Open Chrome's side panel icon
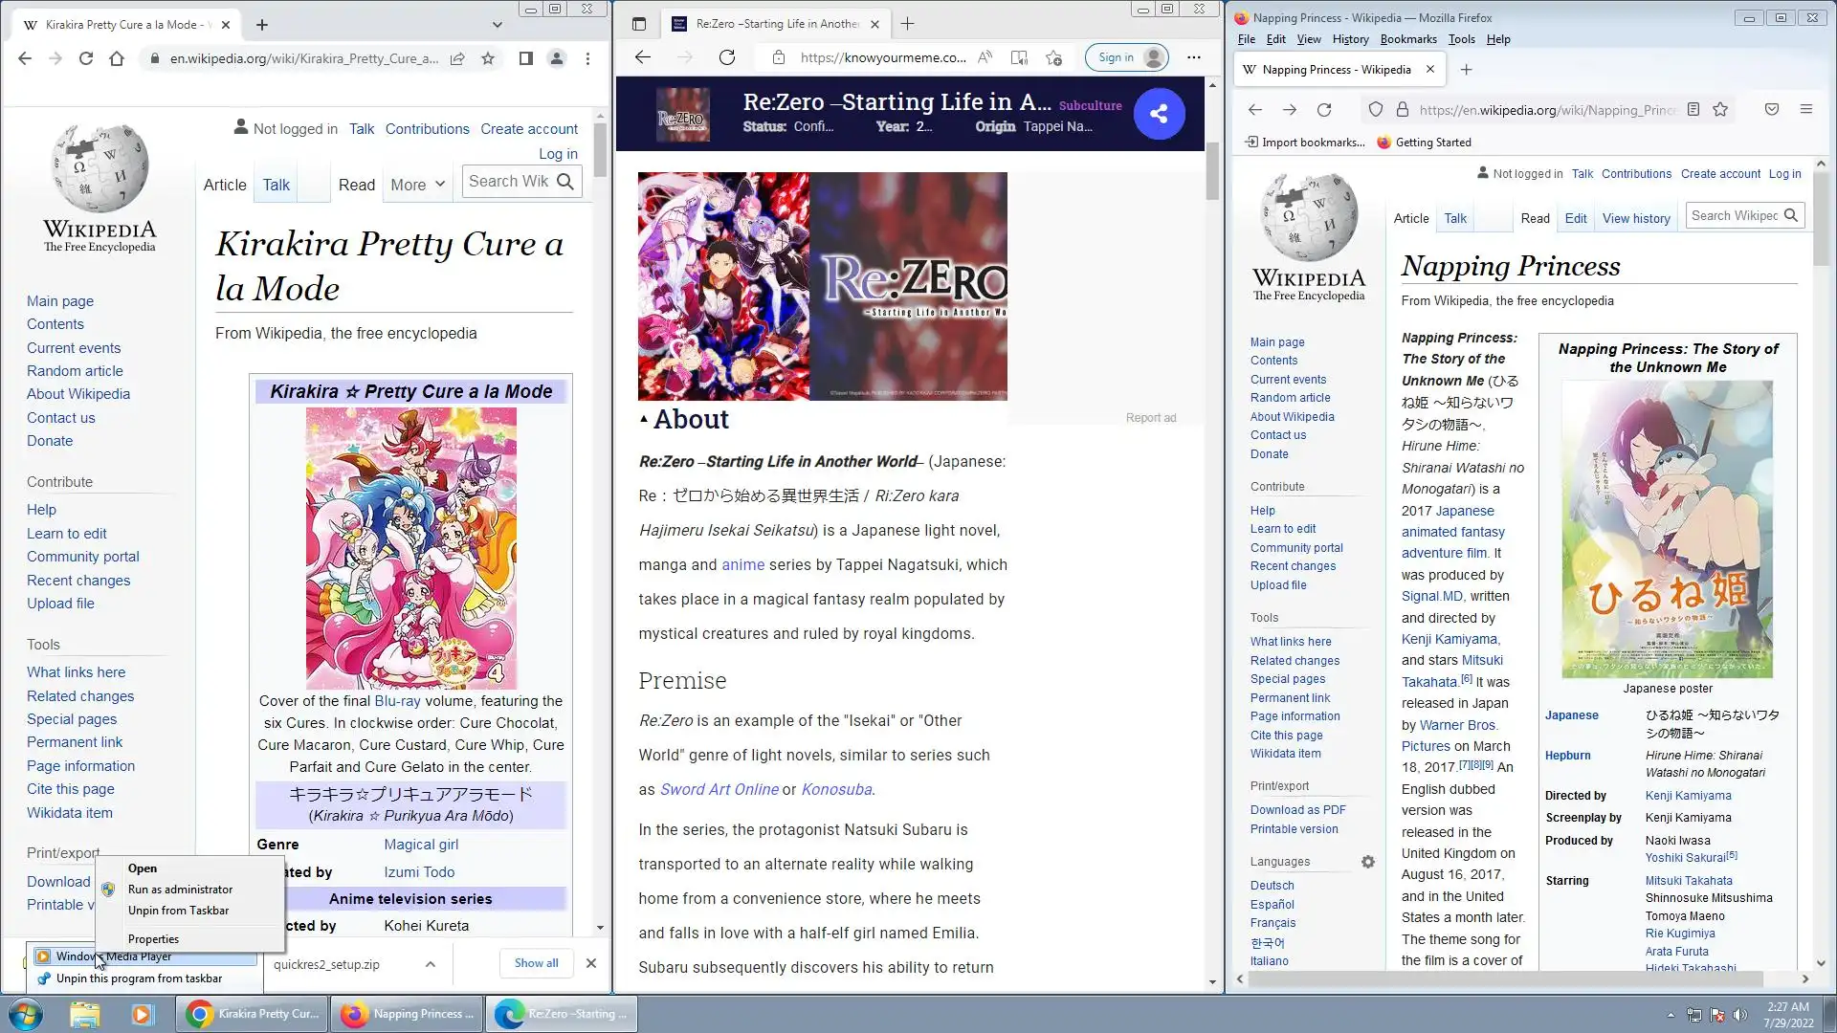This screenshot has height=1033, width=1837. (x=525, y=58)
